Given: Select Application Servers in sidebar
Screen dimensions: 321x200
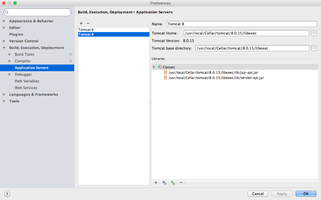Looking at the screenshot, I should click(37, 68).
